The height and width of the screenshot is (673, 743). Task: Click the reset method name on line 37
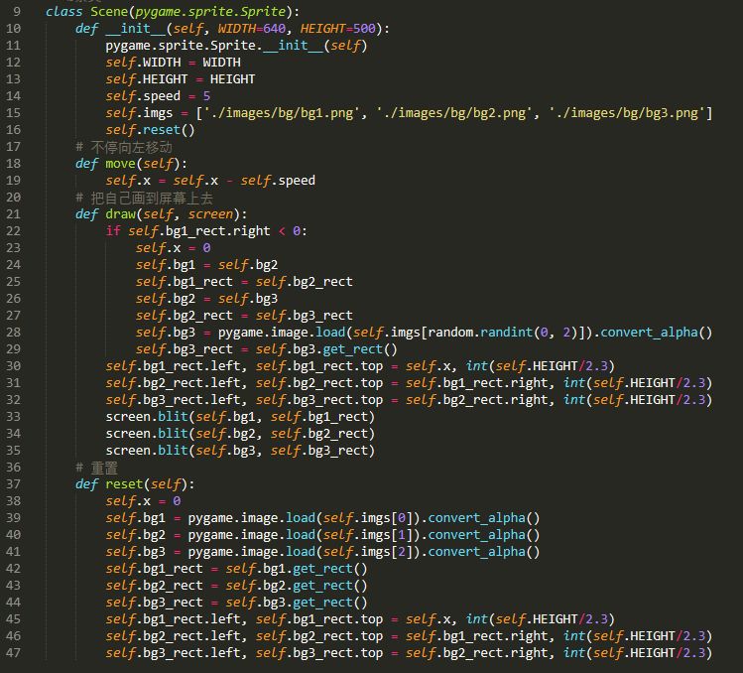[124, 484]
